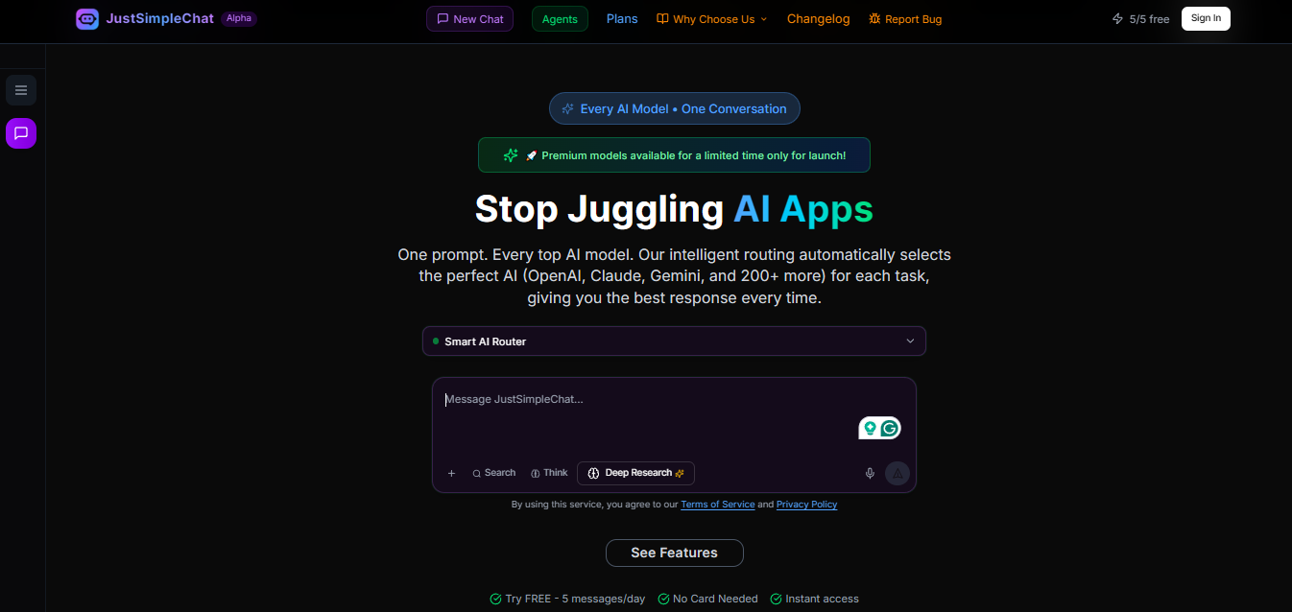Open the Privacy Policy link
Screen dimensions: 1292x612
pyautogui.click(x=806, y=505)
